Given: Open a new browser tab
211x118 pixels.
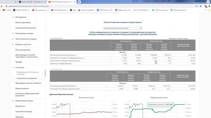Looking at the screenshot, I should point(79,2).
